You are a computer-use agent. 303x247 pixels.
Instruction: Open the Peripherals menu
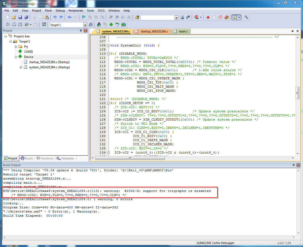(x=76, y=11)
